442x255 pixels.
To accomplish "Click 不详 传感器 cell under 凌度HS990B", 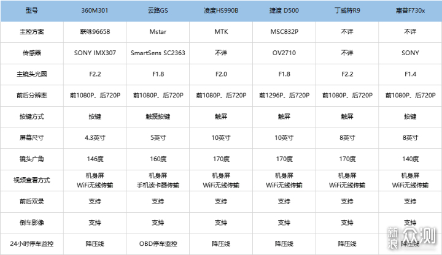I will [x=221, y=53].
